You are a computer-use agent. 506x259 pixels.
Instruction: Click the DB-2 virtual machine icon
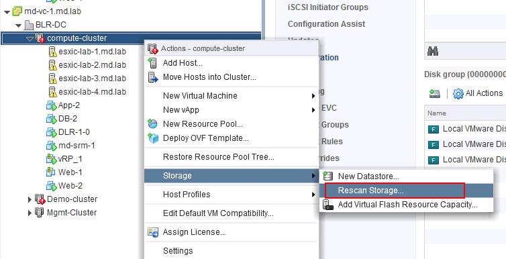click(52, 119)
